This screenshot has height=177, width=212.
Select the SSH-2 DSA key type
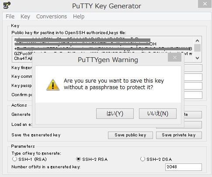[x=142, y=159]
